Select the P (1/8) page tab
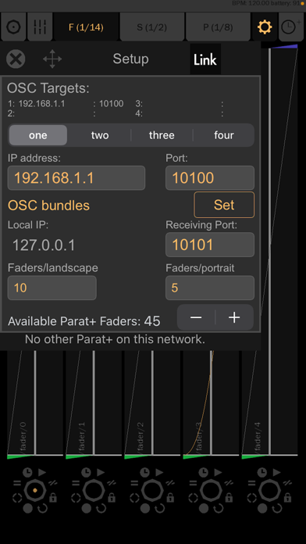 coord(218,27)
